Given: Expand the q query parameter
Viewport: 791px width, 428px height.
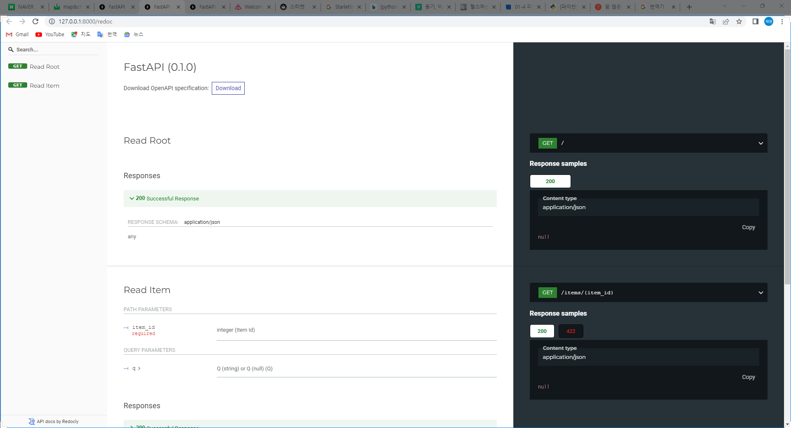Looking at the screenshot, I should tap(136, 369).
